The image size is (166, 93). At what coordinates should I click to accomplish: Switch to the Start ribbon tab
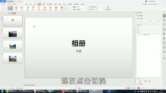pyautogui.click(x=26, y=4)
